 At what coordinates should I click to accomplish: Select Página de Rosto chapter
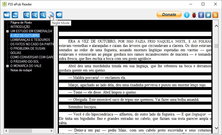click(21, 22)
